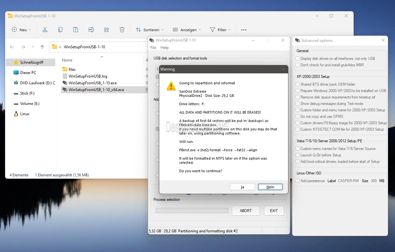This screenshot has height=252, width=395.
Task: Open the Anzeigen dropdown
Action: [187, 30]
